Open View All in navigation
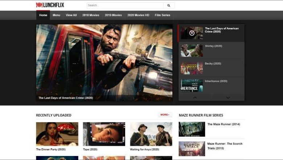Image resolution: width=283 pixels, height=160 pixels. 71,15
